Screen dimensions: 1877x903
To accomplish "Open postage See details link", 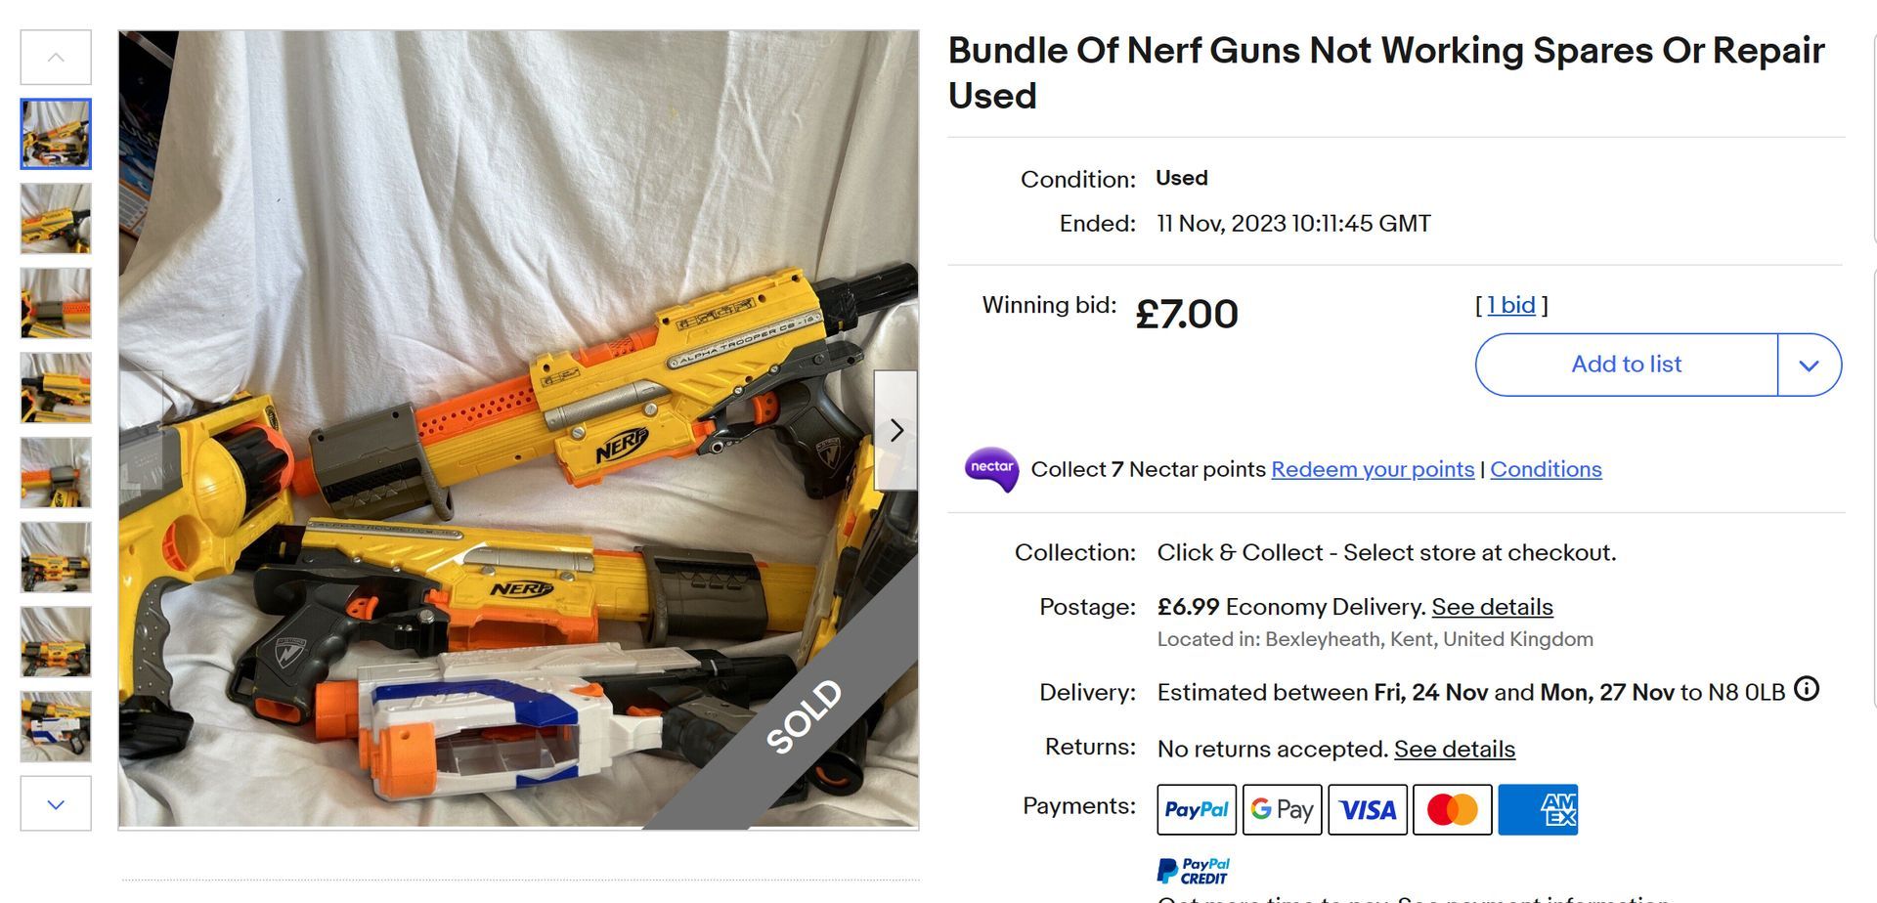I will click(x=1492, y=607).
